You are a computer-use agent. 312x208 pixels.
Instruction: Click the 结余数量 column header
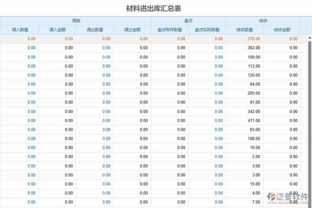(244, 30)
